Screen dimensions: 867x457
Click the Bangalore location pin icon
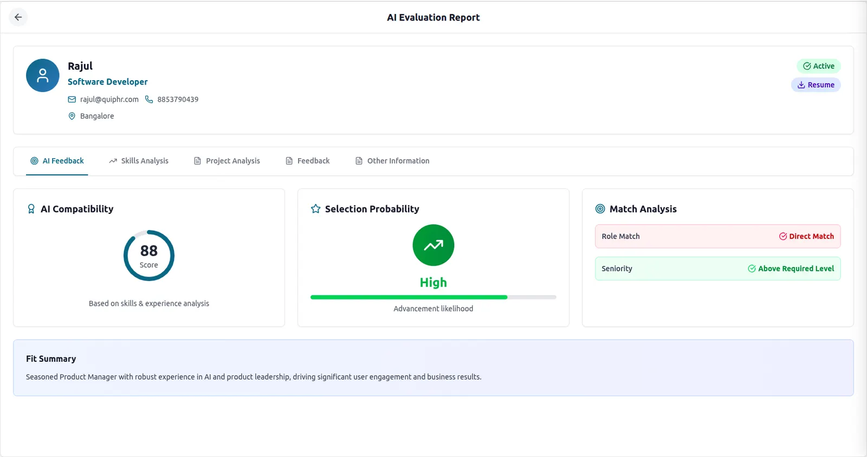point(72,116)
